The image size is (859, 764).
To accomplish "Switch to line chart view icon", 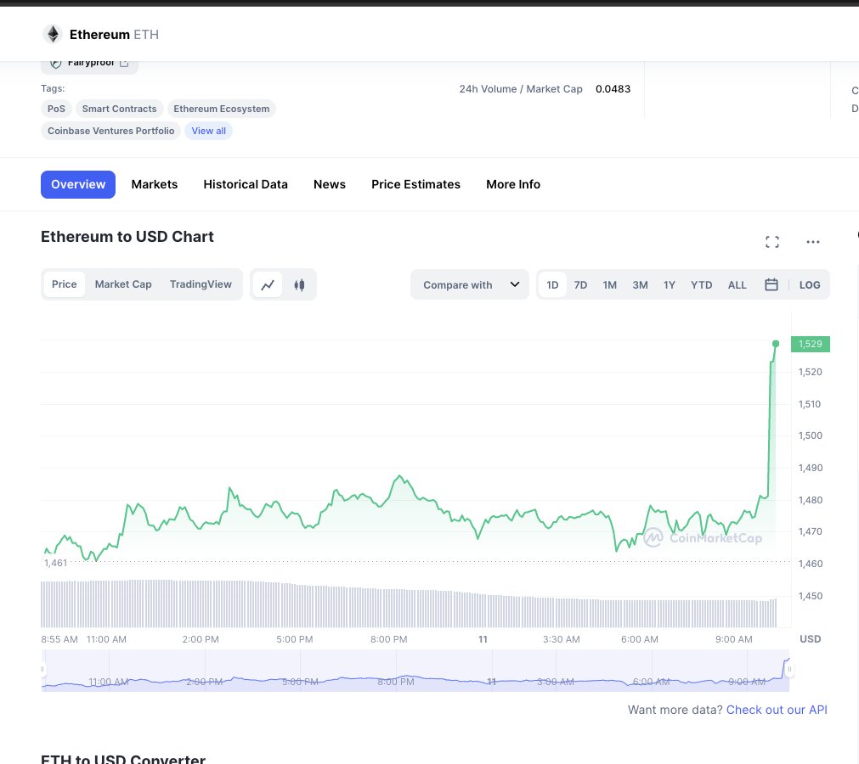I will coord(268,284).
